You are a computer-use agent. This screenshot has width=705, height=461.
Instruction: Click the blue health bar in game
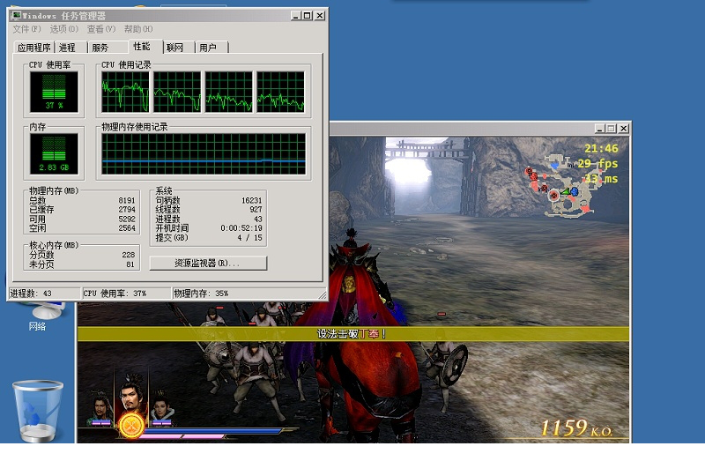215,431
